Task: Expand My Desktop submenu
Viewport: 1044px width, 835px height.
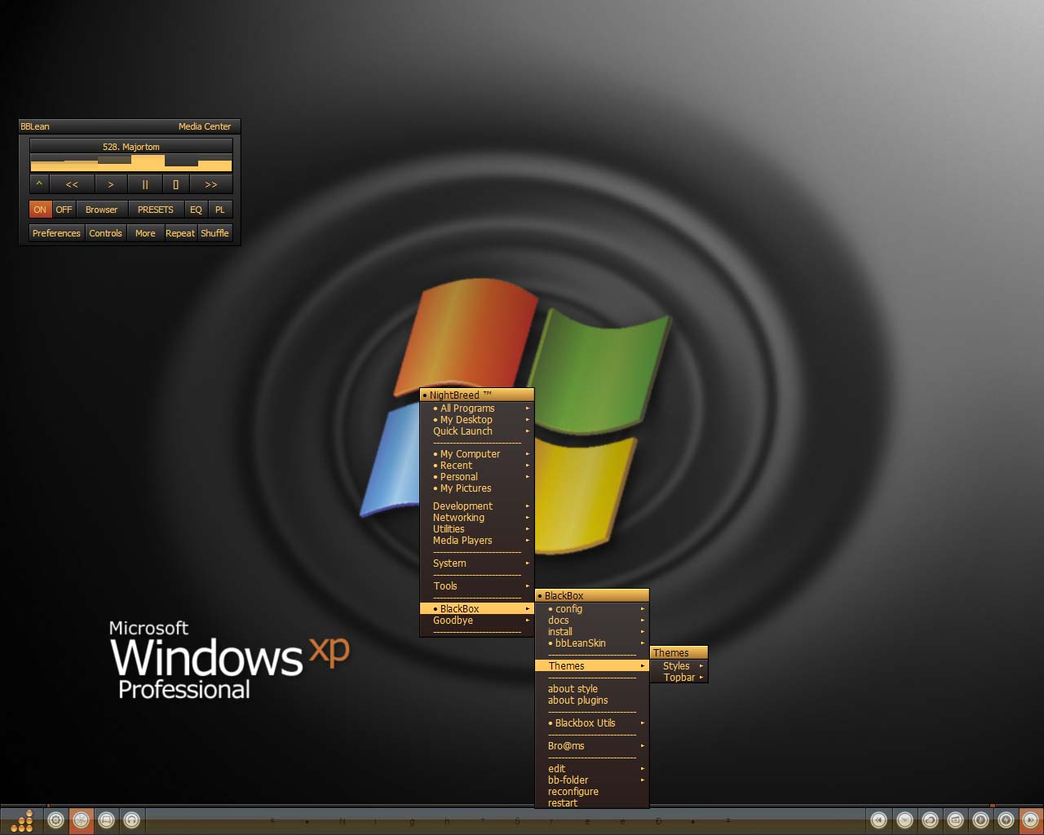Action: pos(477,420)
